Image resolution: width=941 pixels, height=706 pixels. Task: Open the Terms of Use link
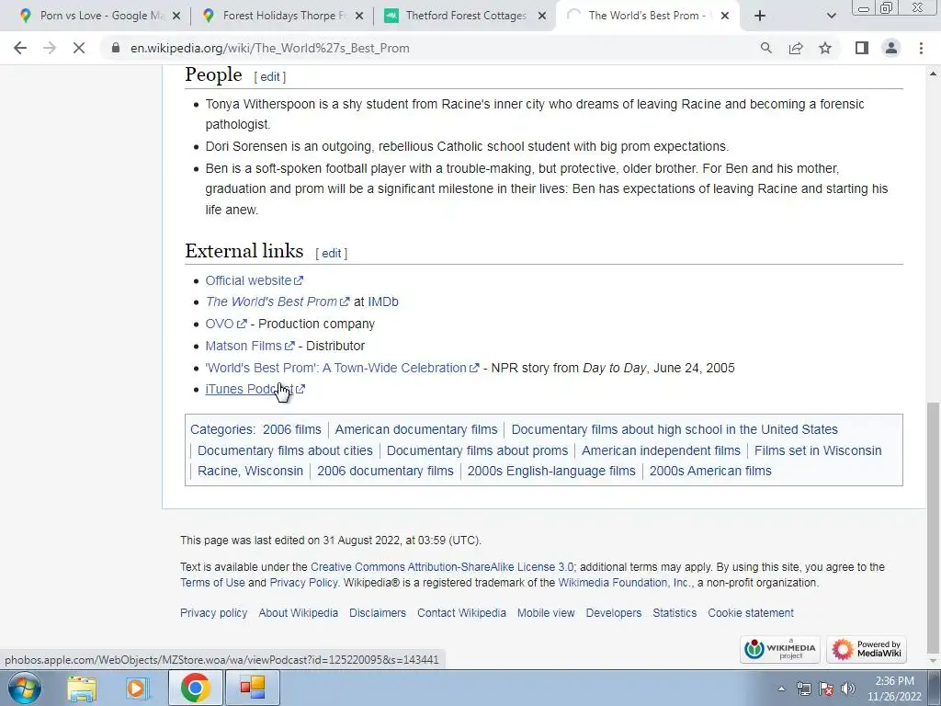click(212, 582)
